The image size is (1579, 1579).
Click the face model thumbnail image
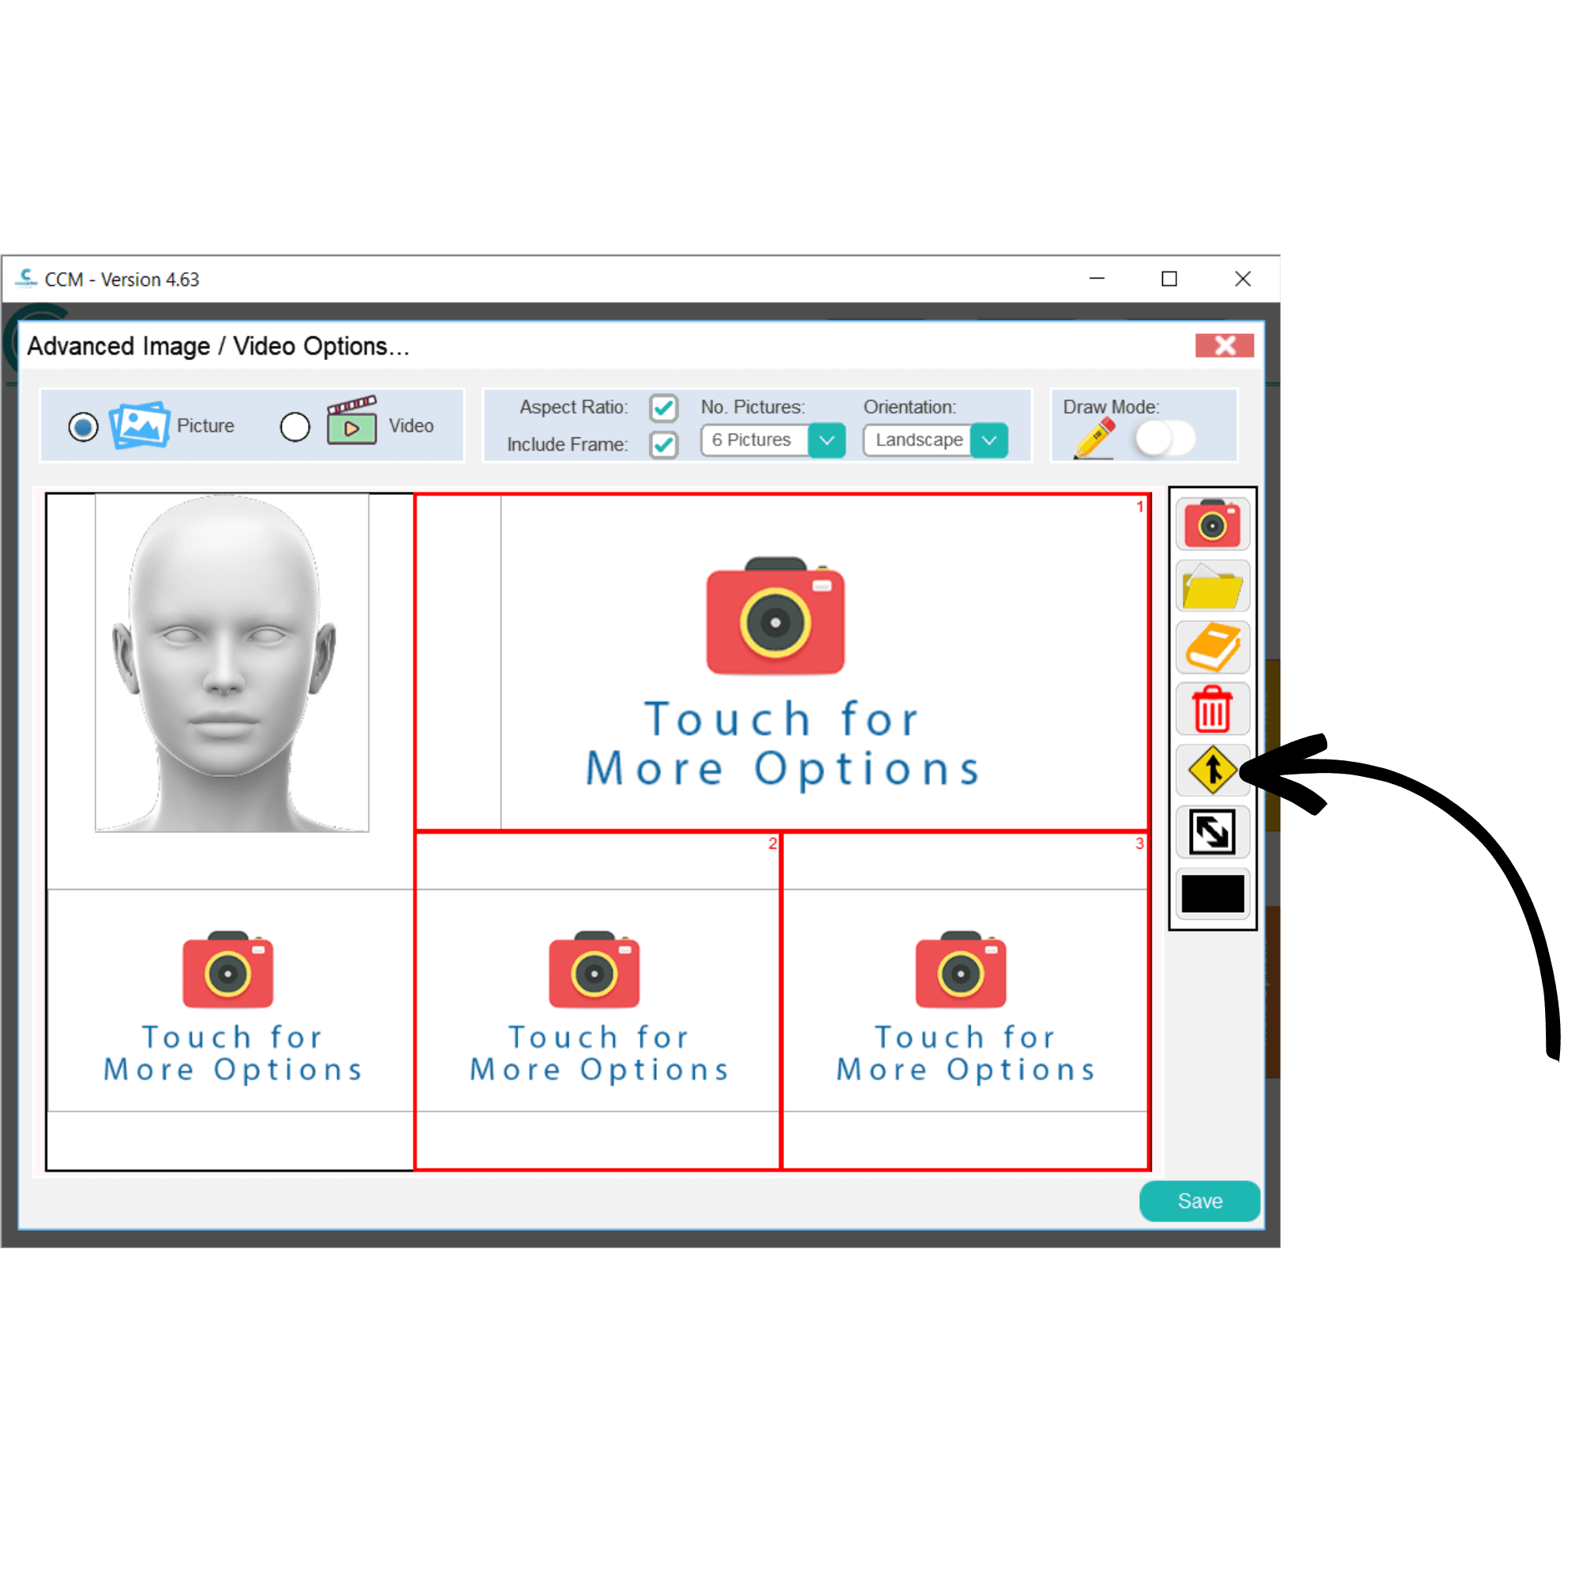(232, 663)
